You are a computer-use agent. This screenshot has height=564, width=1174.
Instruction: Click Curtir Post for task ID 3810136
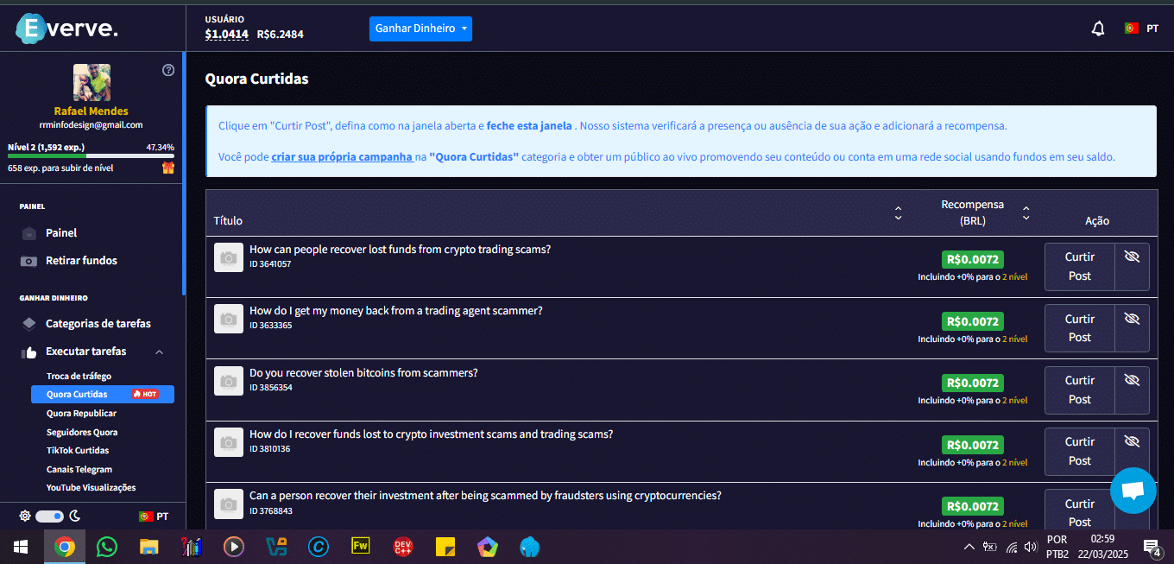tap(1080, 451)
